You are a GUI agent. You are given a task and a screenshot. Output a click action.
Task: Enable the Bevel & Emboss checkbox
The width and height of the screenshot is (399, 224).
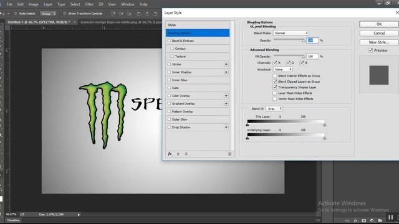[x=169, y=40]
